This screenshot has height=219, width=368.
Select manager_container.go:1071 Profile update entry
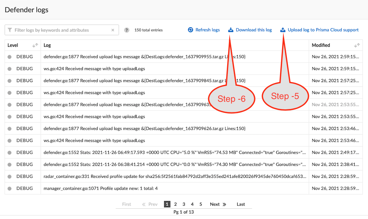(x=184, y=188)
